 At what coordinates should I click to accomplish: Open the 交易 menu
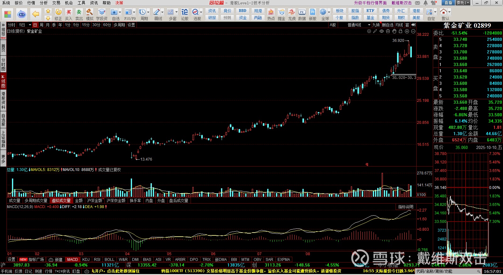click(x=56, y=3)
